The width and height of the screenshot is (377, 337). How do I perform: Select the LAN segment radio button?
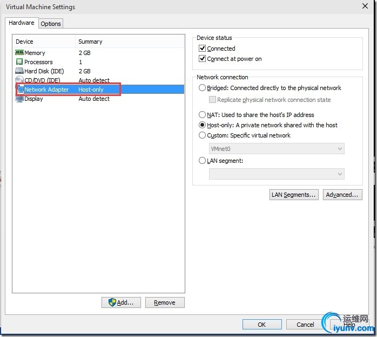[x=202, y=160]
